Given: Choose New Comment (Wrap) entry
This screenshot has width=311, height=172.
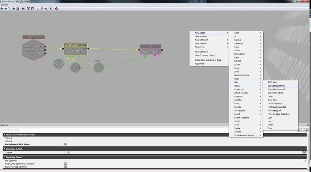Looking at the screenshot, I should 209,56.
